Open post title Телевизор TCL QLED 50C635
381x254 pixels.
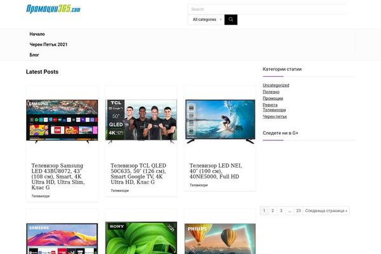point(138,174)
